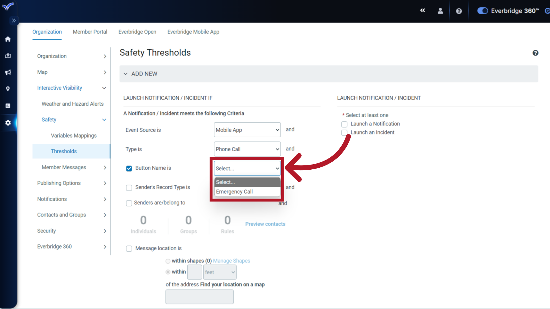The image size is (550, 309).
Task: Choose the Select... placeholder option
Action: click(x=247, y=182)
